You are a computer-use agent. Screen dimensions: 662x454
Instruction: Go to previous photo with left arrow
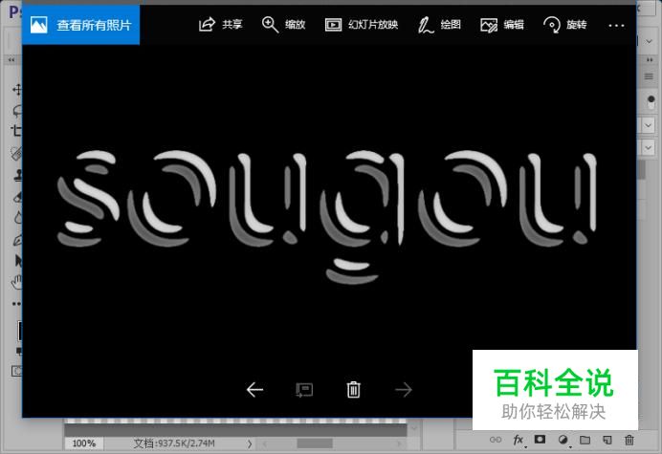(254, 389)
